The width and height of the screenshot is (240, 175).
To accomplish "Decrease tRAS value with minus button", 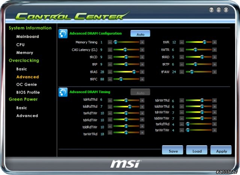I will pyautogui.click(x=110, y=72).
